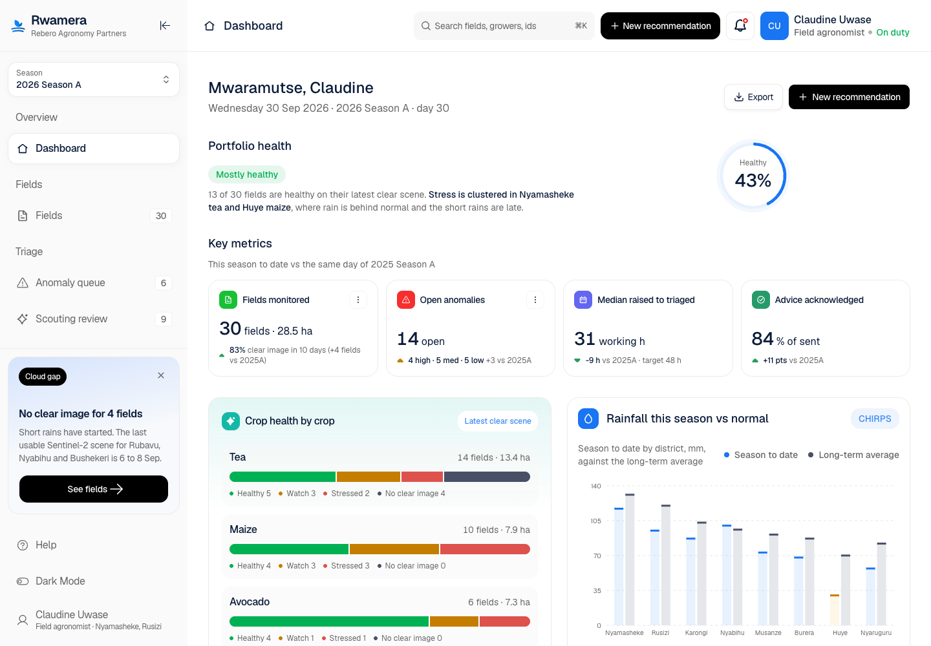Click the Maize crop health bar
The width and height of the screenshot is (931, 646).
click(380, 549)
